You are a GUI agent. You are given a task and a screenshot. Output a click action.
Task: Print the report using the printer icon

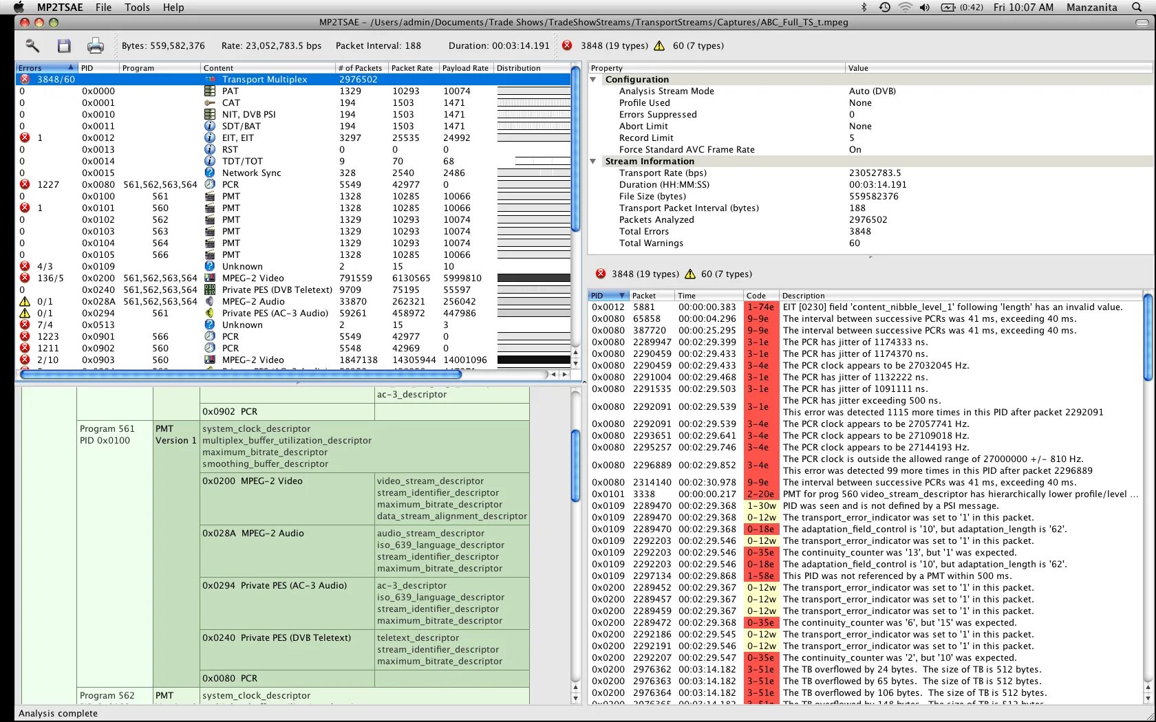(x=95, y=45)
